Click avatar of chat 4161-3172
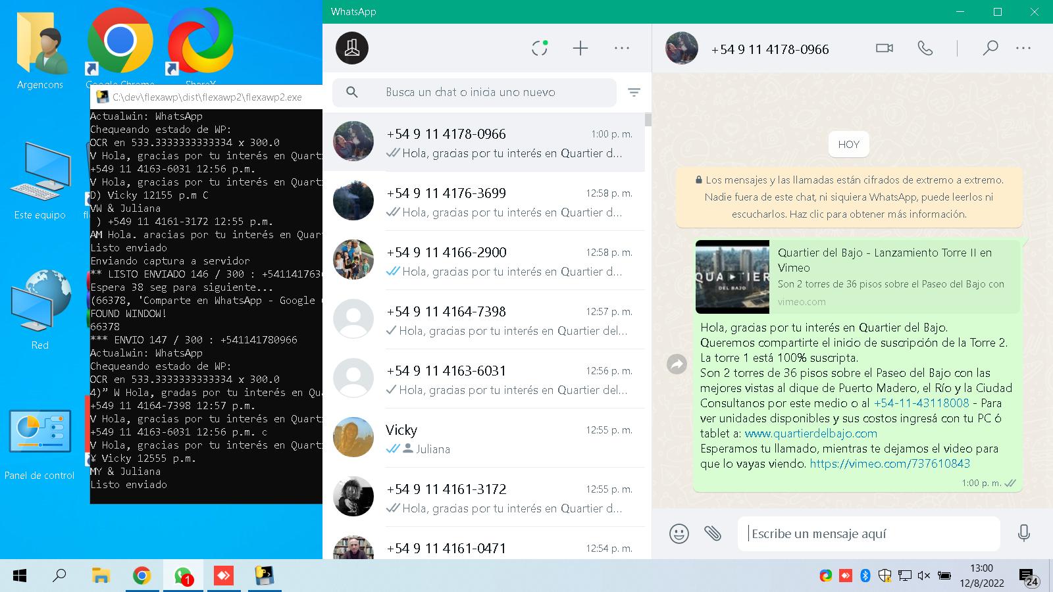Image resolution: width=1053 pixels, height=592 pixels. point(353,496)
